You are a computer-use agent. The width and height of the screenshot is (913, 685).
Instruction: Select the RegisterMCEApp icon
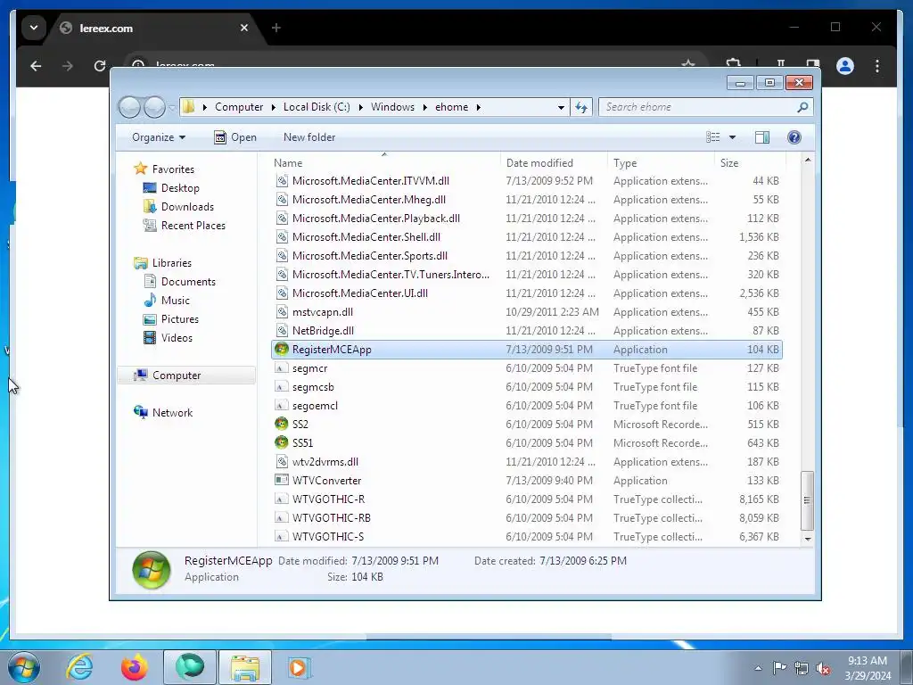click(281, 349)
